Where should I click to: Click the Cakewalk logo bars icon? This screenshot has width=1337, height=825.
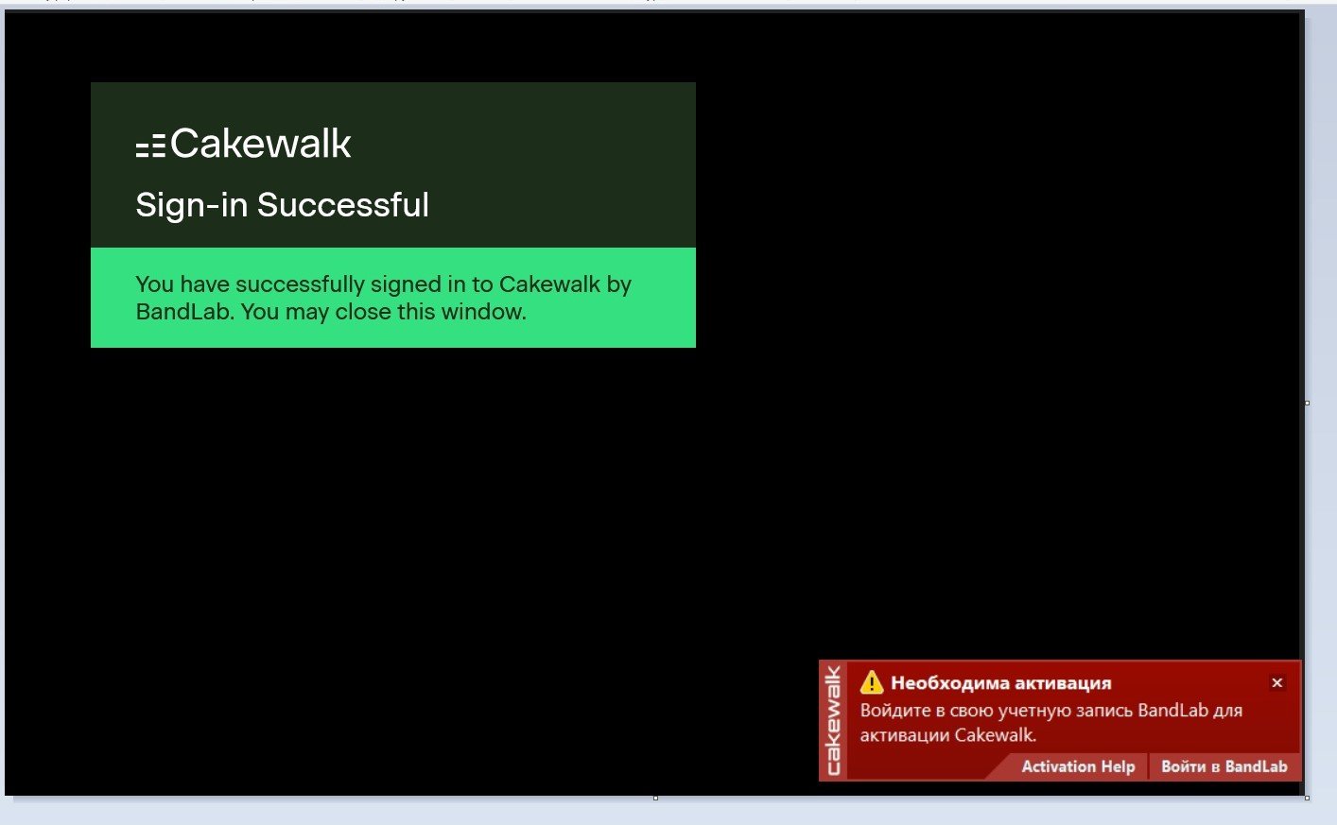150,145
